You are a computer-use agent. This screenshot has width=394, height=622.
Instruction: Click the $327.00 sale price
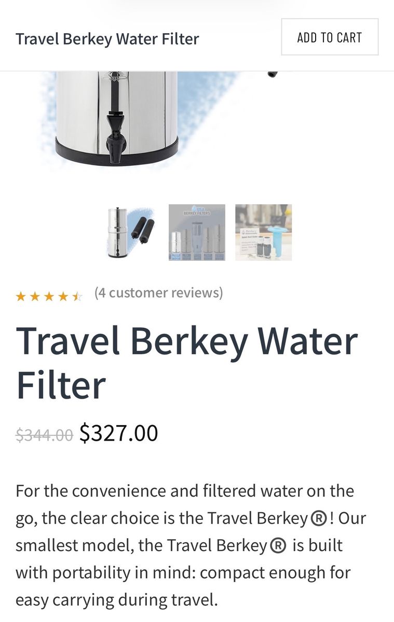118,433
